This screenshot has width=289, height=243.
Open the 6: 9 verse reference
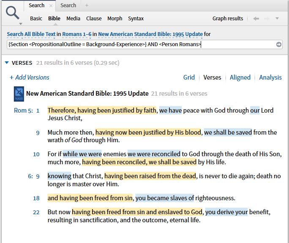(x=34, y=176)
